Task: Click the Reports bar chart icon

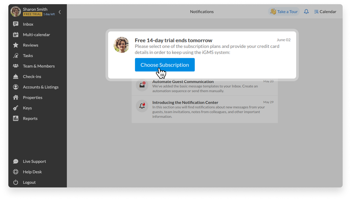Action: point(16,118)
